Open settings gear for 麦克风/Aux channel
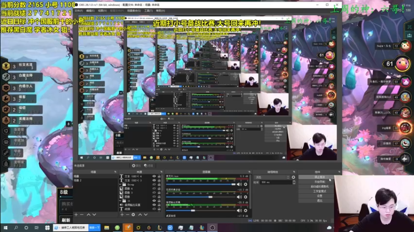The height and width of the screenshot is (232, 414). [x=245, y=185]
